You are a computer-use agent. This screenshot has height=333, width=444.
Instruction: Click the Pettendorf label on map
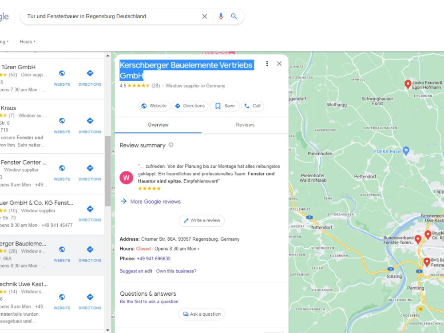click(365, 176)
